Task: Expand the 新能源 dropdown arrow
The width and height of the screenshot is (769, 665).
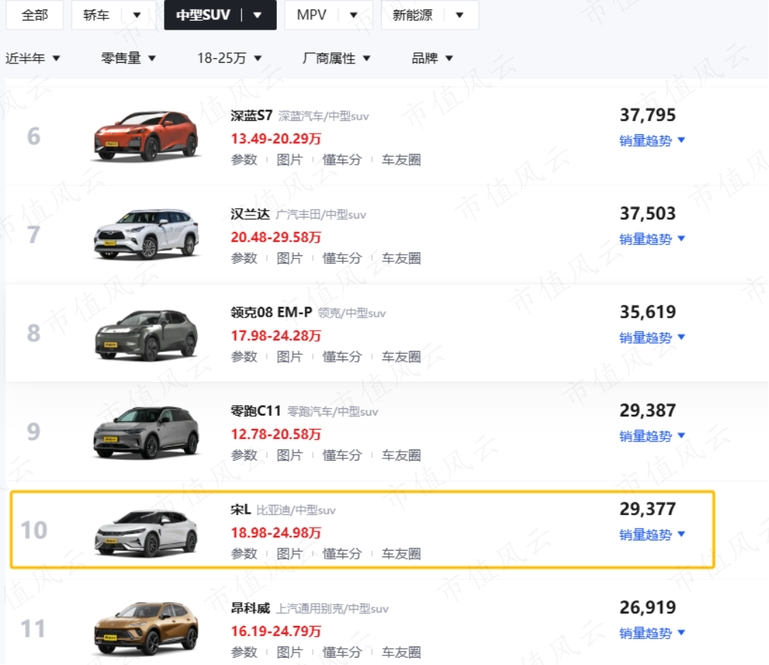Action: [x=460, y=15]
